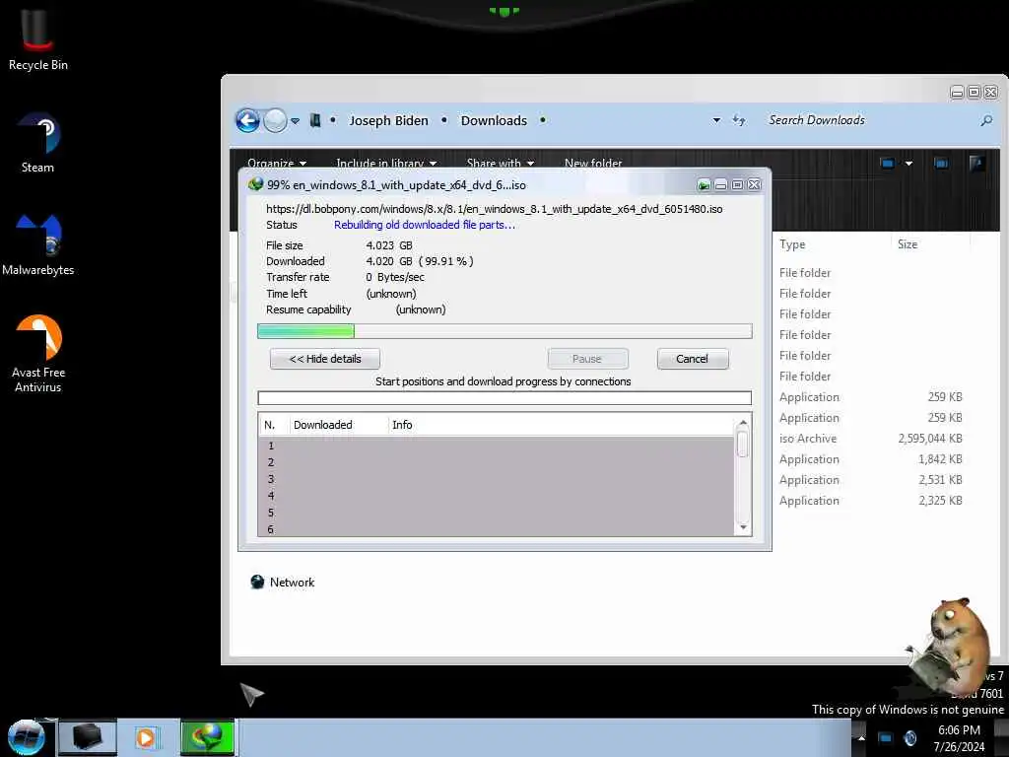This screenshot has width=1009, height=757.
Task: Open Include in library menu
Action: (386, 163)
